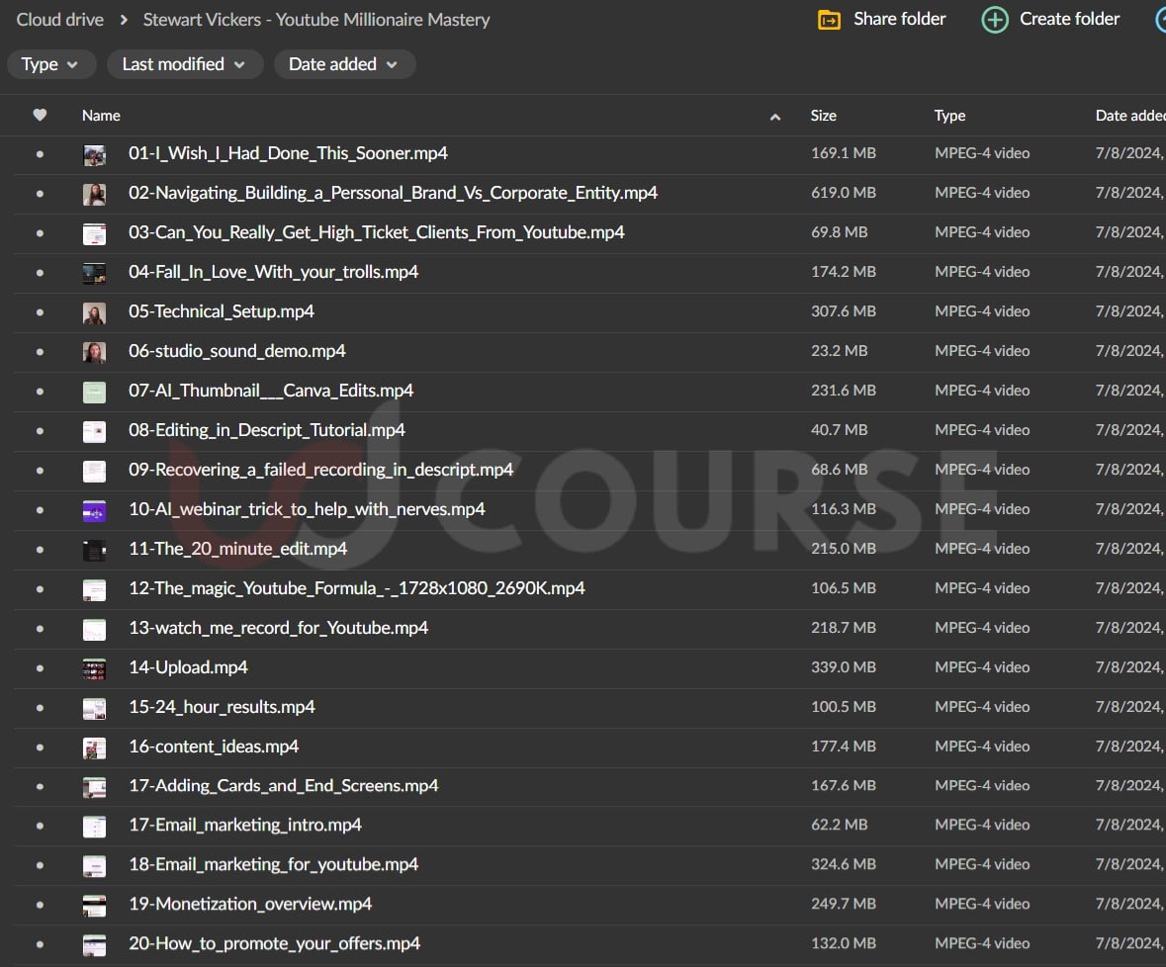Sort files by Size column header
Screen dimensions: 1166x967
tap(823, 116)
